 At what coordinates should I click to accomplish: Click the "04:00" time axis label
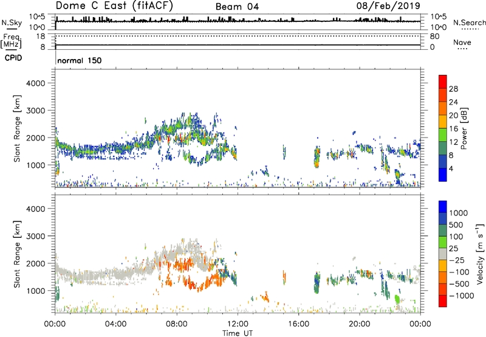115,324
